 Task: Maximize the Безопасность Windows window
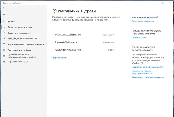[x=163, y=3]
